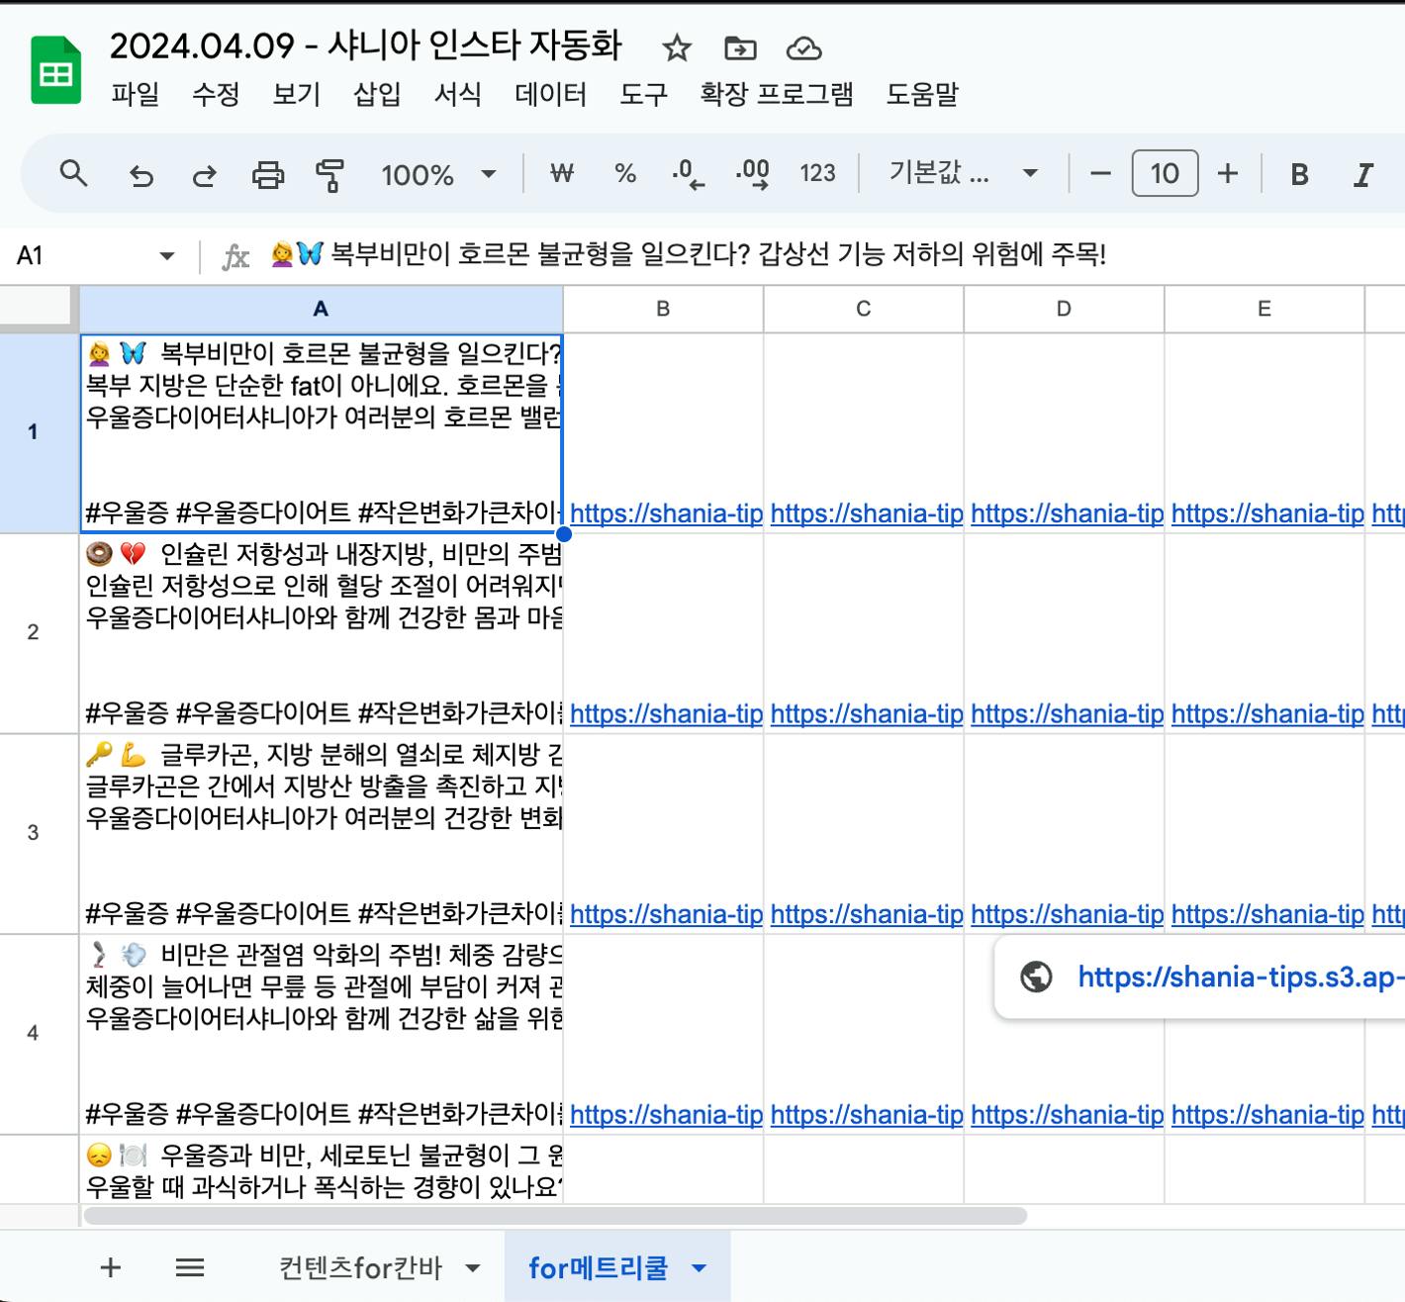This screenshot has width=1405, height=1302.
Task: Open zoom level 100% dropdown
Action: point(437,175)
